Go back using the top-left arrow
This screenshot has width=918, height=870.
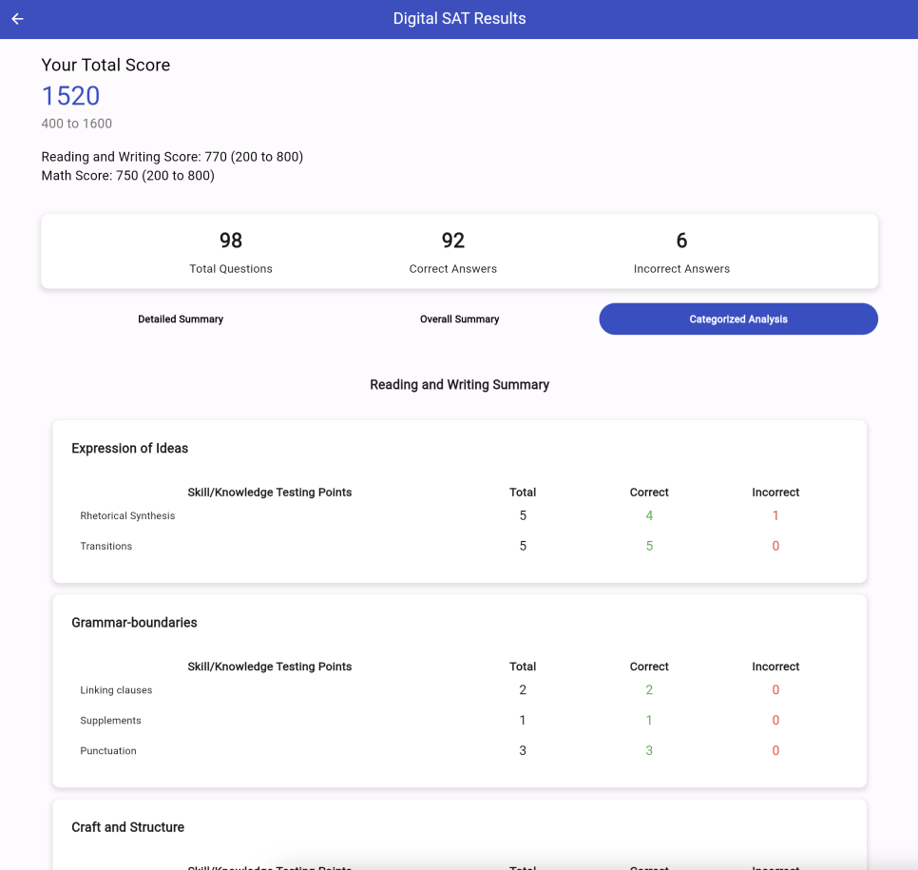17,19
